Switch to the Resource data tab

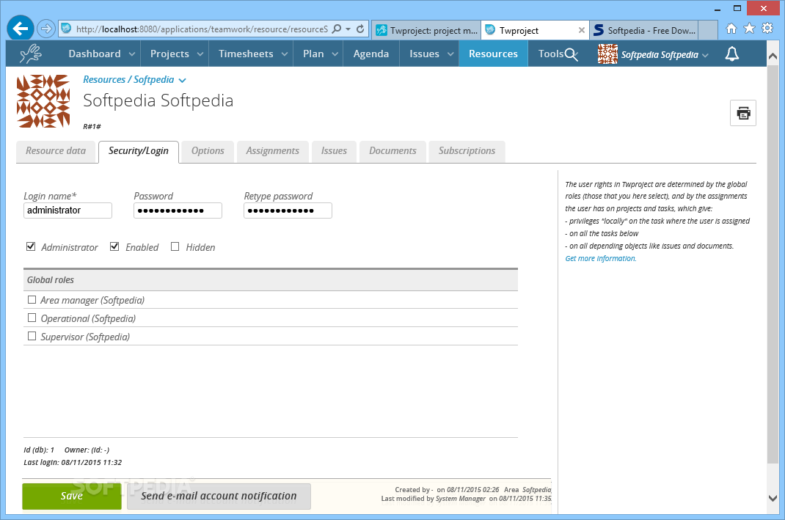point(56,151)
